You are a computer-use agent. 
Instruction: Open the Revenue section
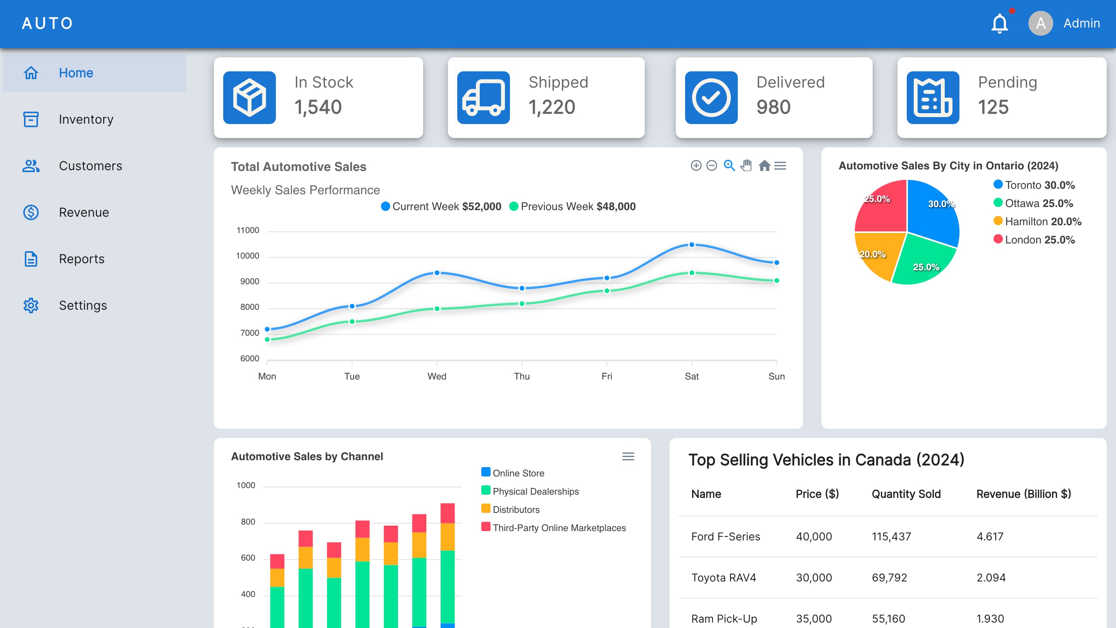tap(95, 212)
